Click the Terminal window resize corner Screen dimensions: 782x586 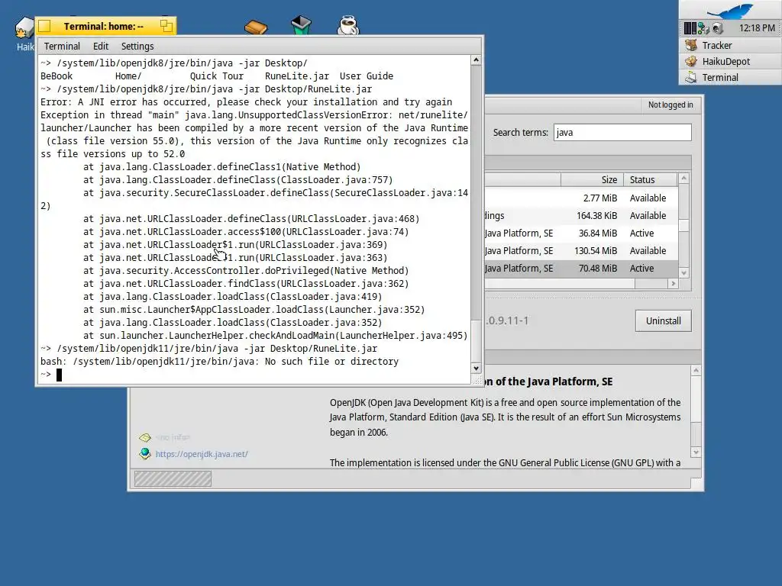tap(477, 380)
